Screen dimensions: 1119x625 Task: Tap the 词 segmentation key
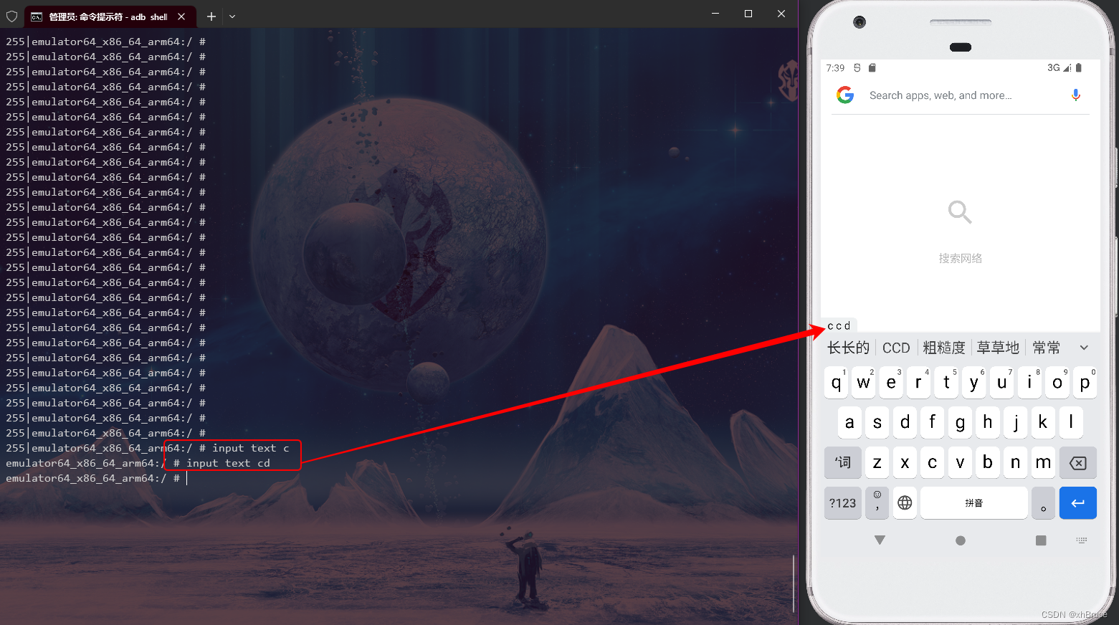click(x=843, y=462)
